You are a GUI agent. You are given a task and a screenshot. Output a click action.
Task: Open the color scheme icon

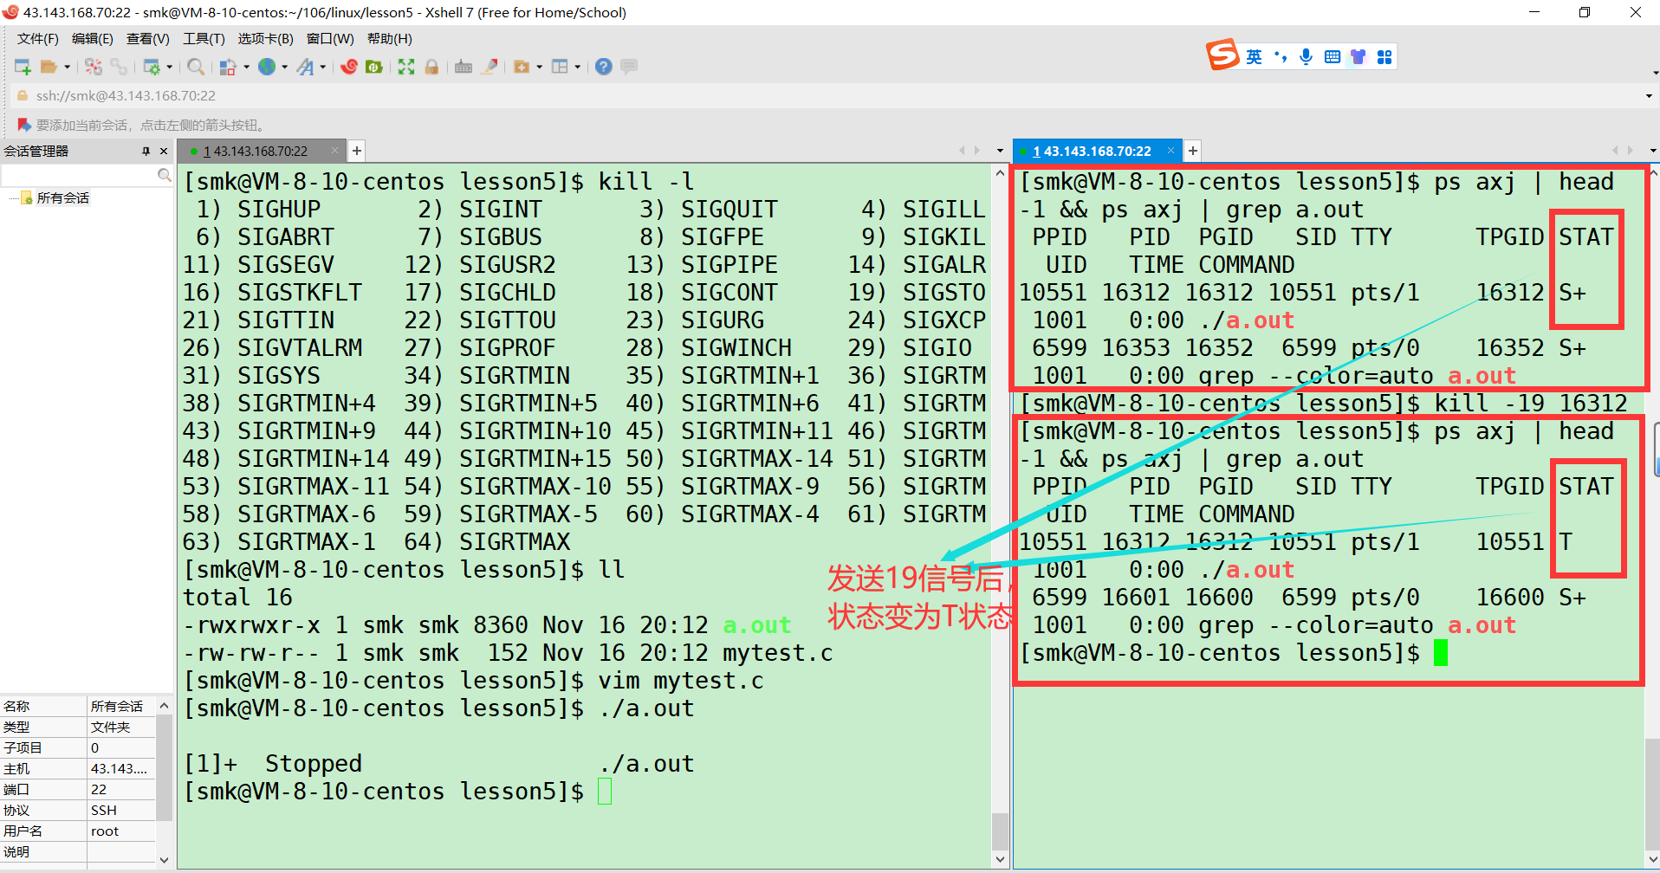(x=228, y=67)
